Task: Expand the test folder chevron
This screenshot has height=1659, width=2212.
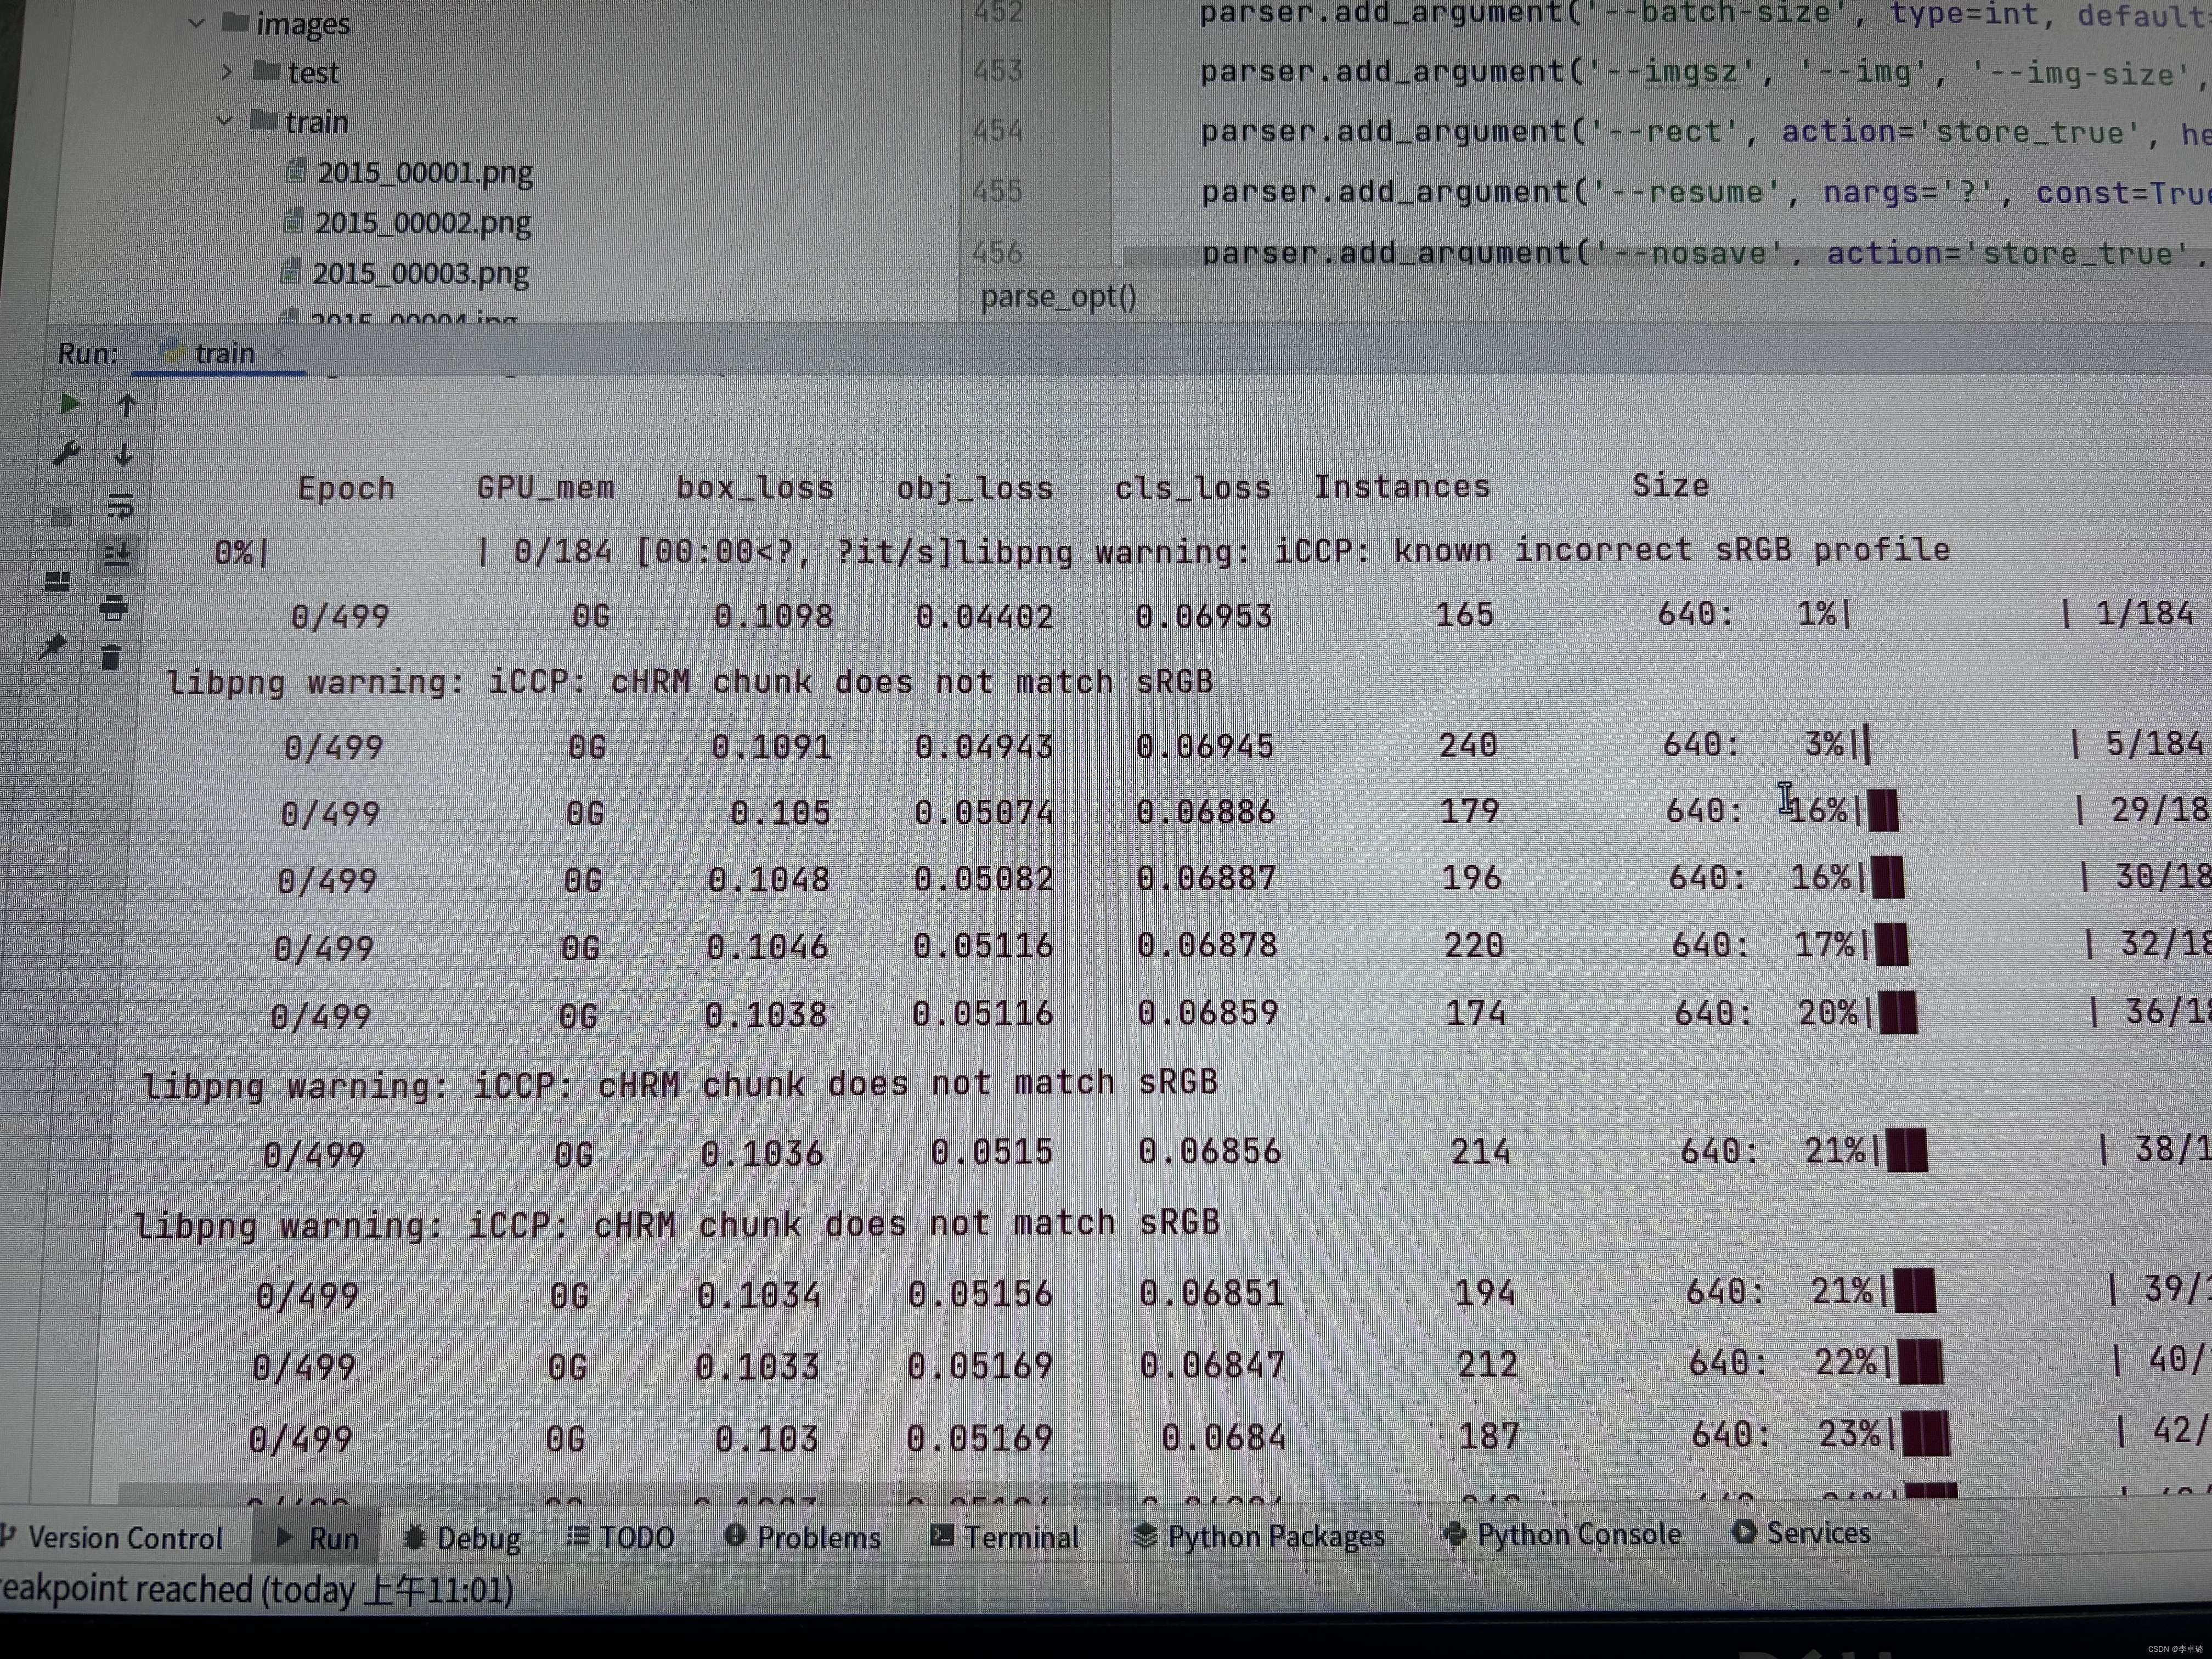Action: point(227,72)
